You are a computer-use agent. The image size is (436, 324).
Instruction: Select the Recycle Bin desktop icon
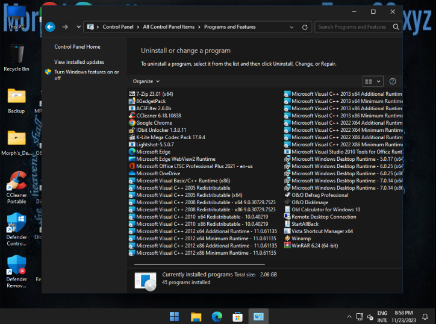16,58
